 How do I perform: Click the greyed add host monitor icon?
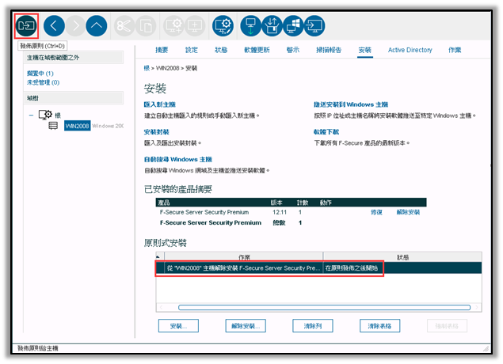pos(195,25)
